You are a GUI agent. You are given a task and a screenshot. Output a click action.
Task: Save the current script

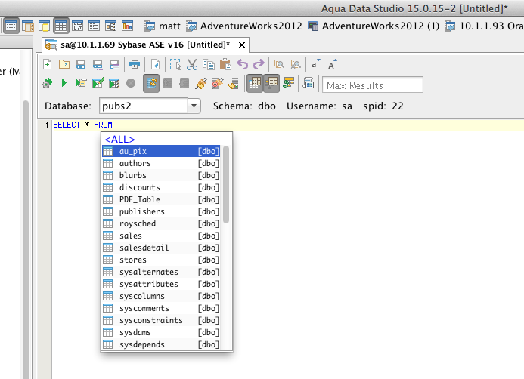click(81, 64)
